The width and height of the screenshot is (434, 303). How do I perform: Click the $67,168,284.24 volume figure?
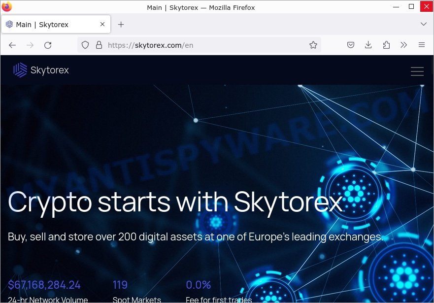44,285
